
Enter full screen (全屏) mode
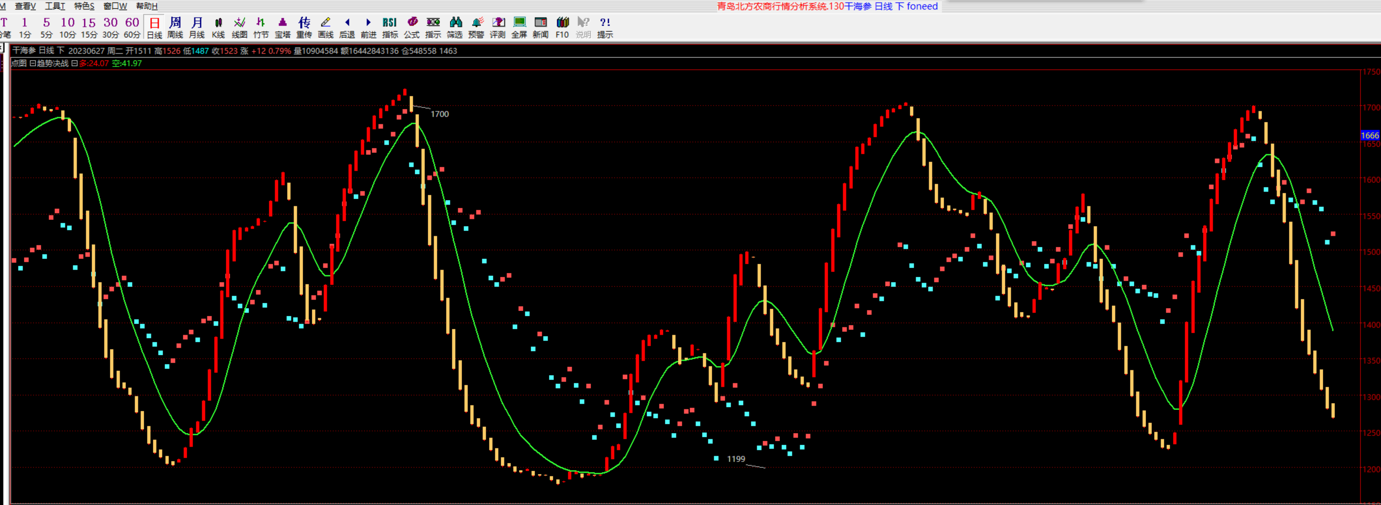coord(519,27)
